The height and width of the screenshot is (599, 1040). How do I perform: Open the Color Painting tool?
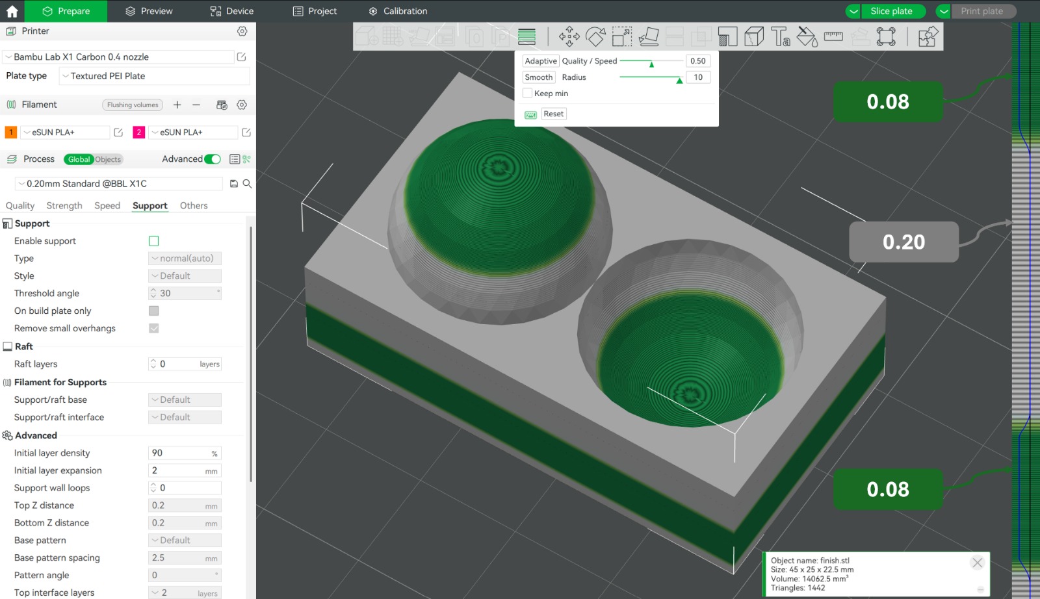click(x=807, y=37)
